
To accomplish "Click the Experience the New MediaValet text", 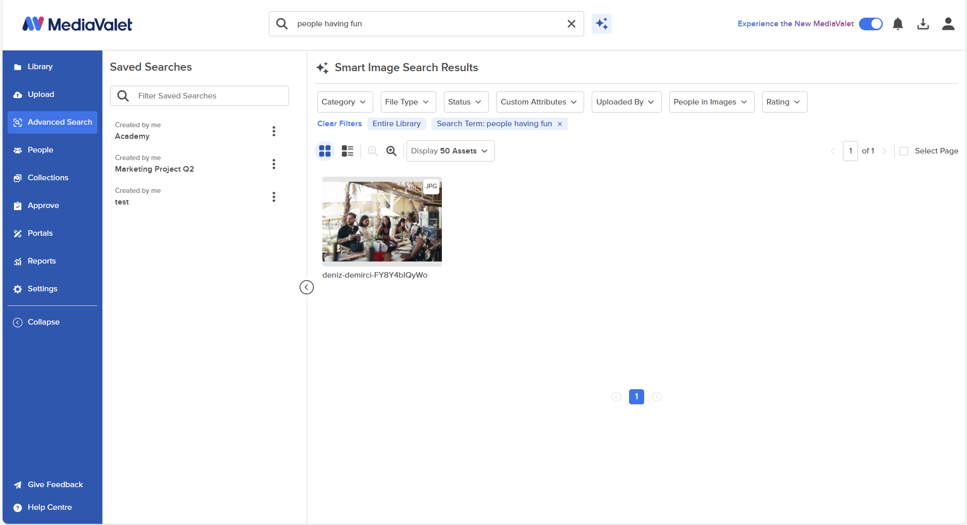I will tap(795, 24).
